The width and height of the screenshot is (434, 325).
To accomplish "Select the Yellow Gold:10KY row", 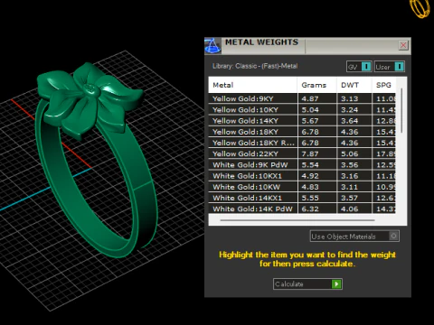I will click(302, 110).
